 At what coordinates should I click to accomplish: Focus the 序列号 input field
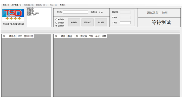tap(75, 12)
